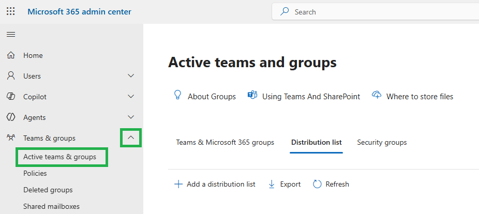The width and height of the screenshot is (479, 214).
Task: Click the Users person icon
Action: tap(11, 75)
